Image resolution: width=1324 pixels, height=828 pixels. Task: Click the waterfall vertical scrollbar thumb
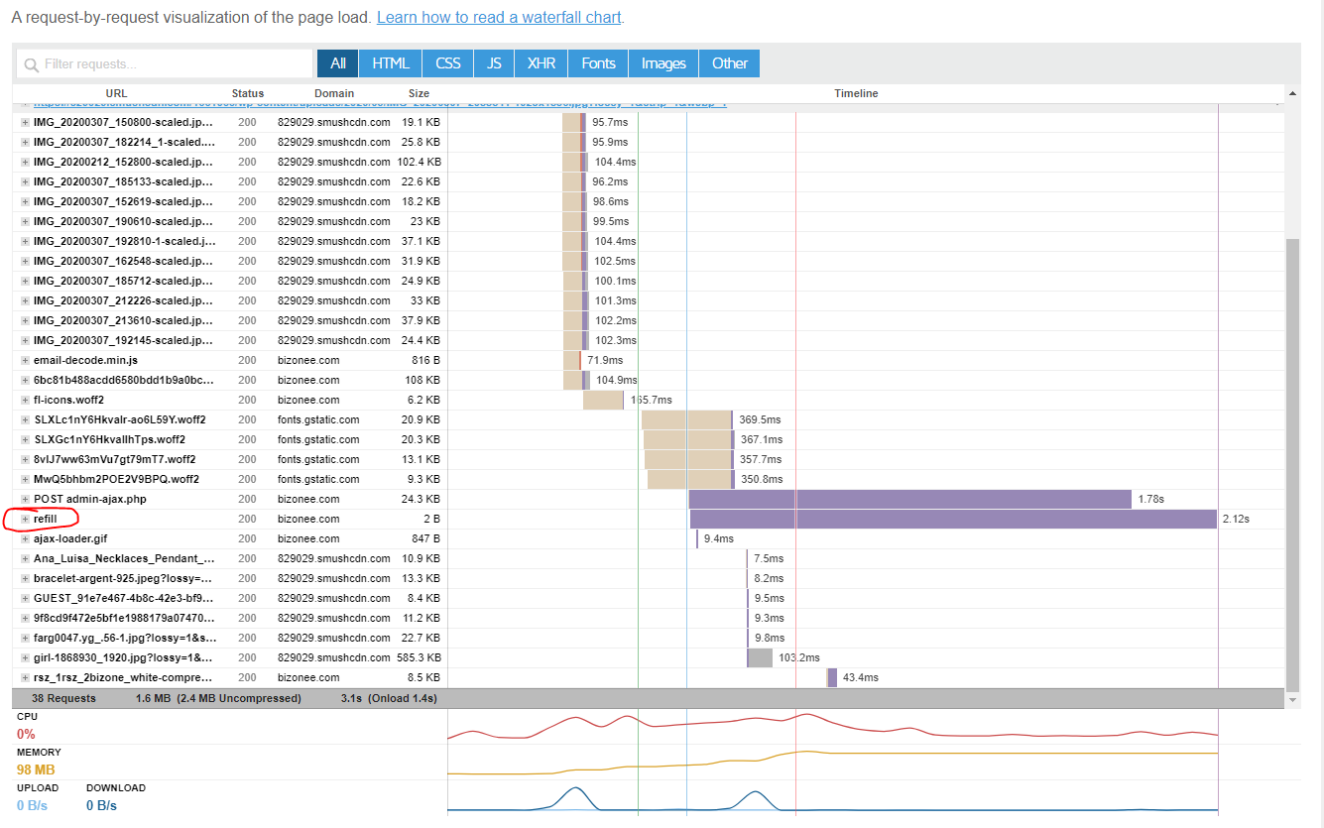click(1291, 463)
